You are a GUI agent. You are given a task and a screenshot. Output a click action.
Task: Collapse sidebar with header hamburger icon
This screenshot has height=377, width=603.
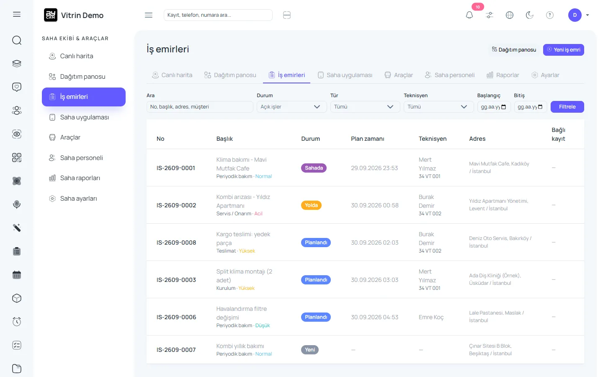coord(149,15)
